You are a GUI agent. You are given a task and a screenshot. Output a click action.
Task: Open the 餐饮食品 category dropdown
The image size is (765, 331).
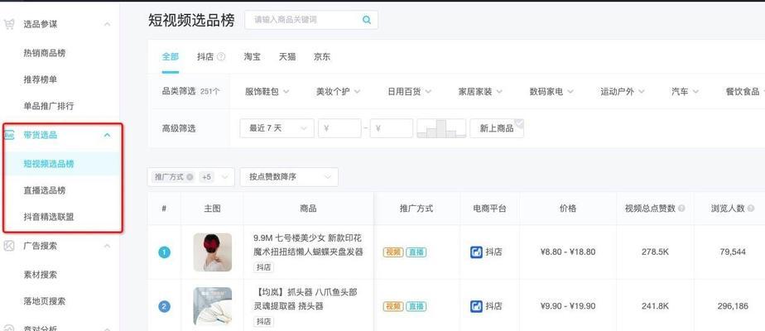[744, 92]
